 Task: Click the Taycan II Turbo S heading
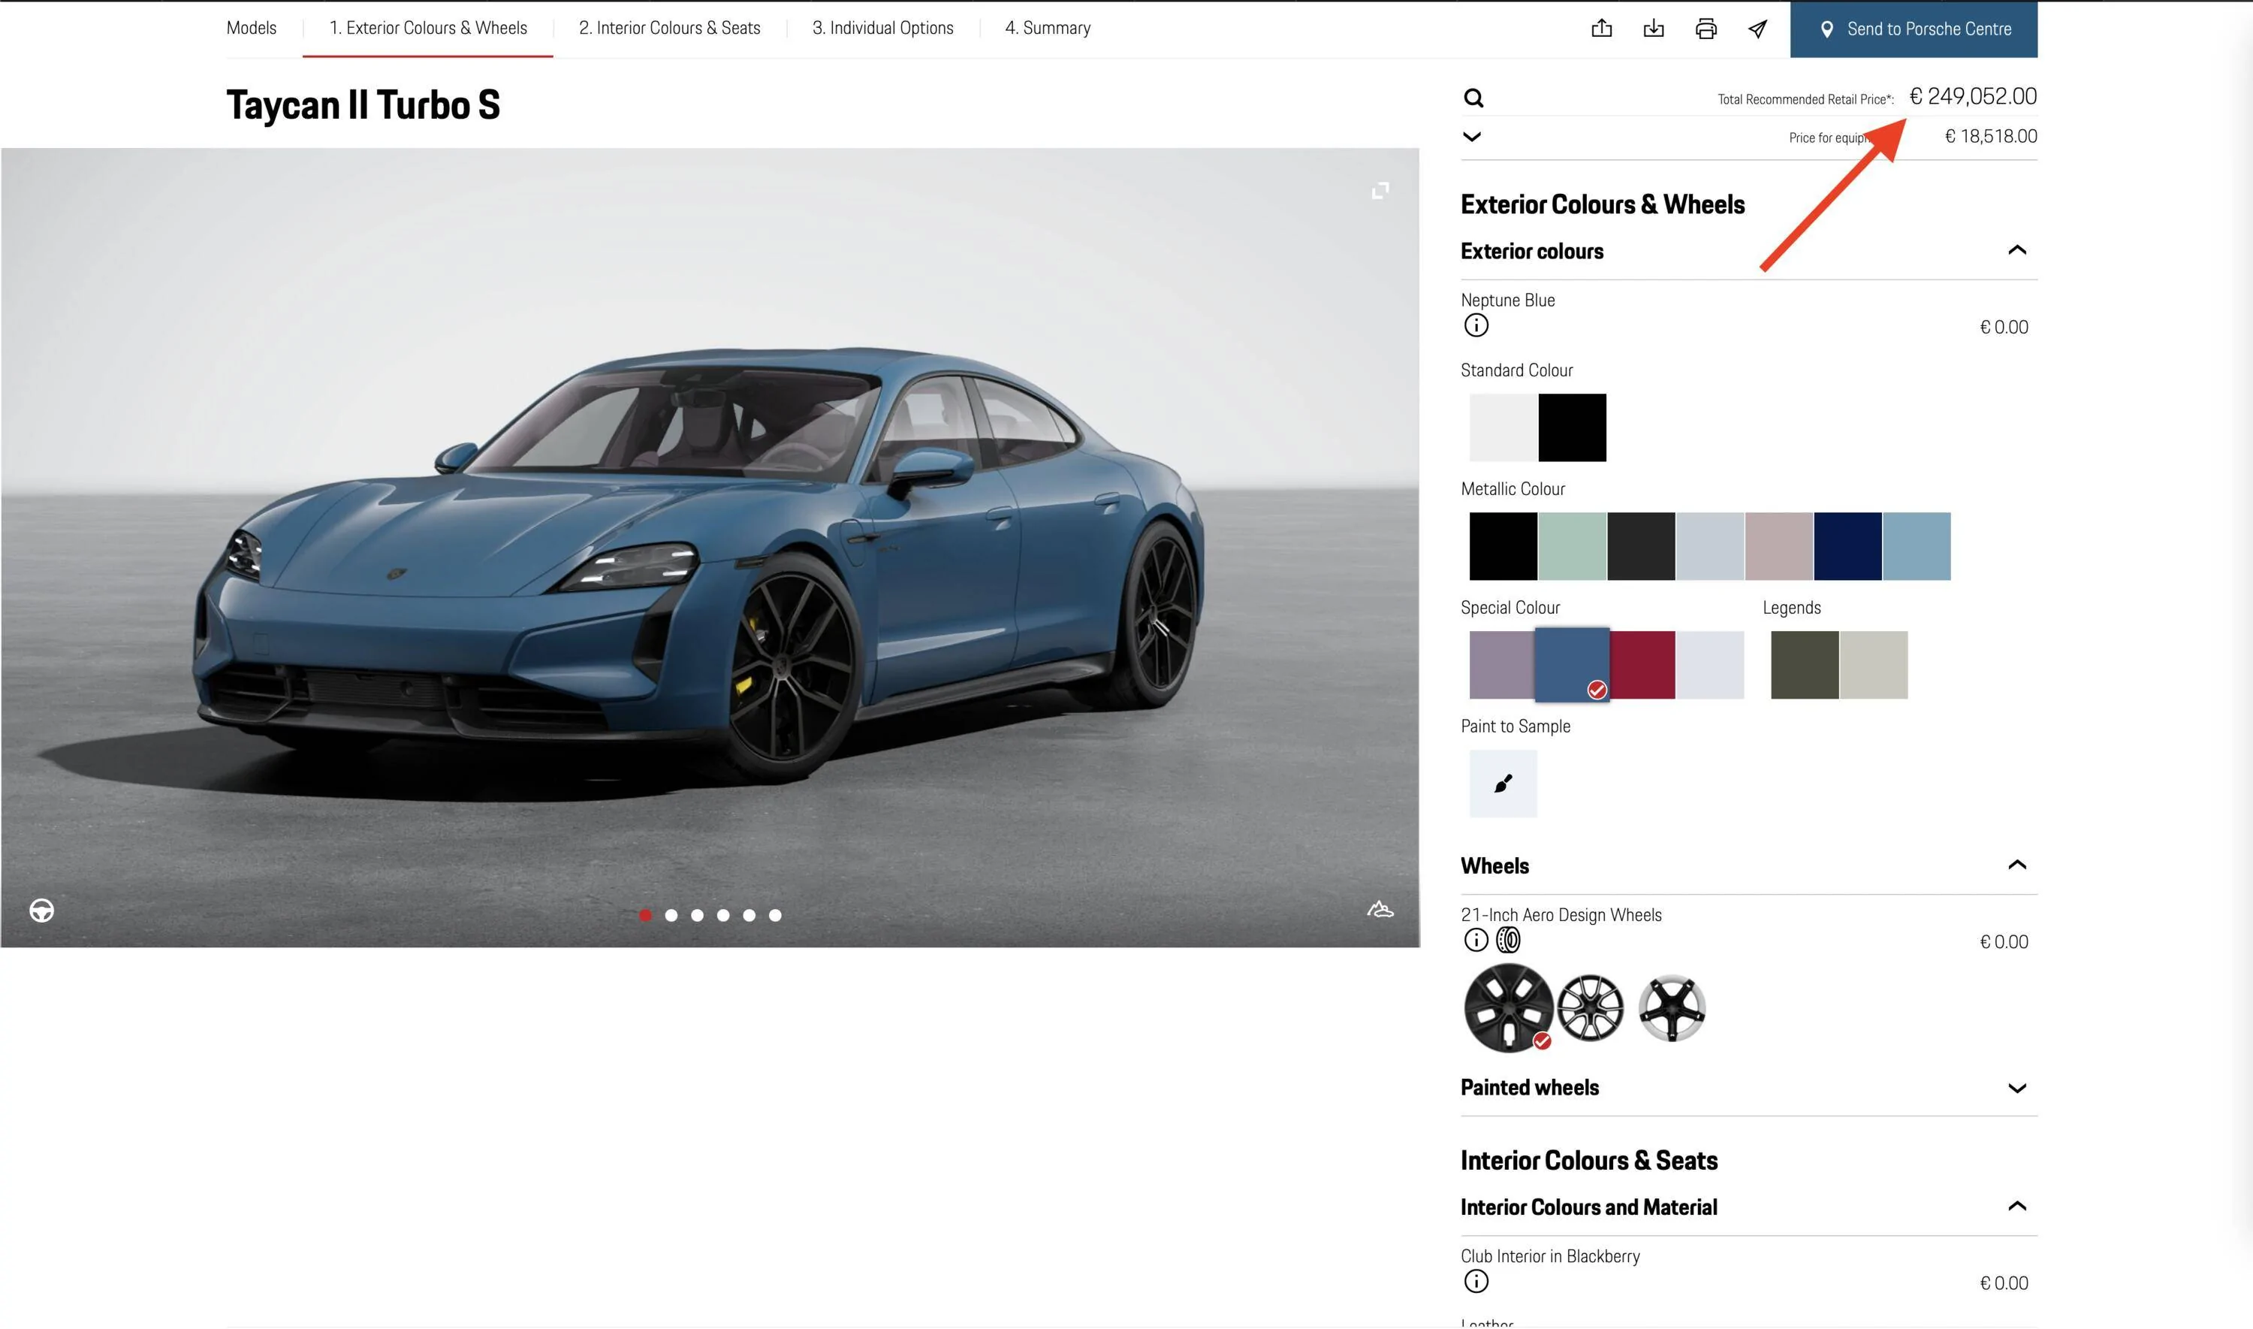coord(363,104)
